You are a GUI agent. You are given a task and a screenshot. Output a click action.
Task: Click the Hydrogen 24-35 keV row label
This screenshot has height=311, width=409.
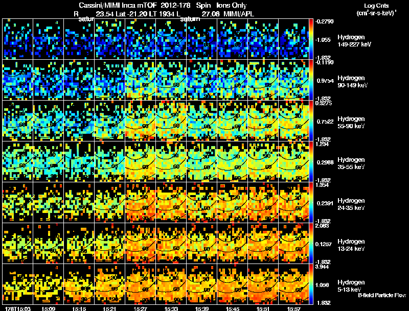[x=351, y=204]
